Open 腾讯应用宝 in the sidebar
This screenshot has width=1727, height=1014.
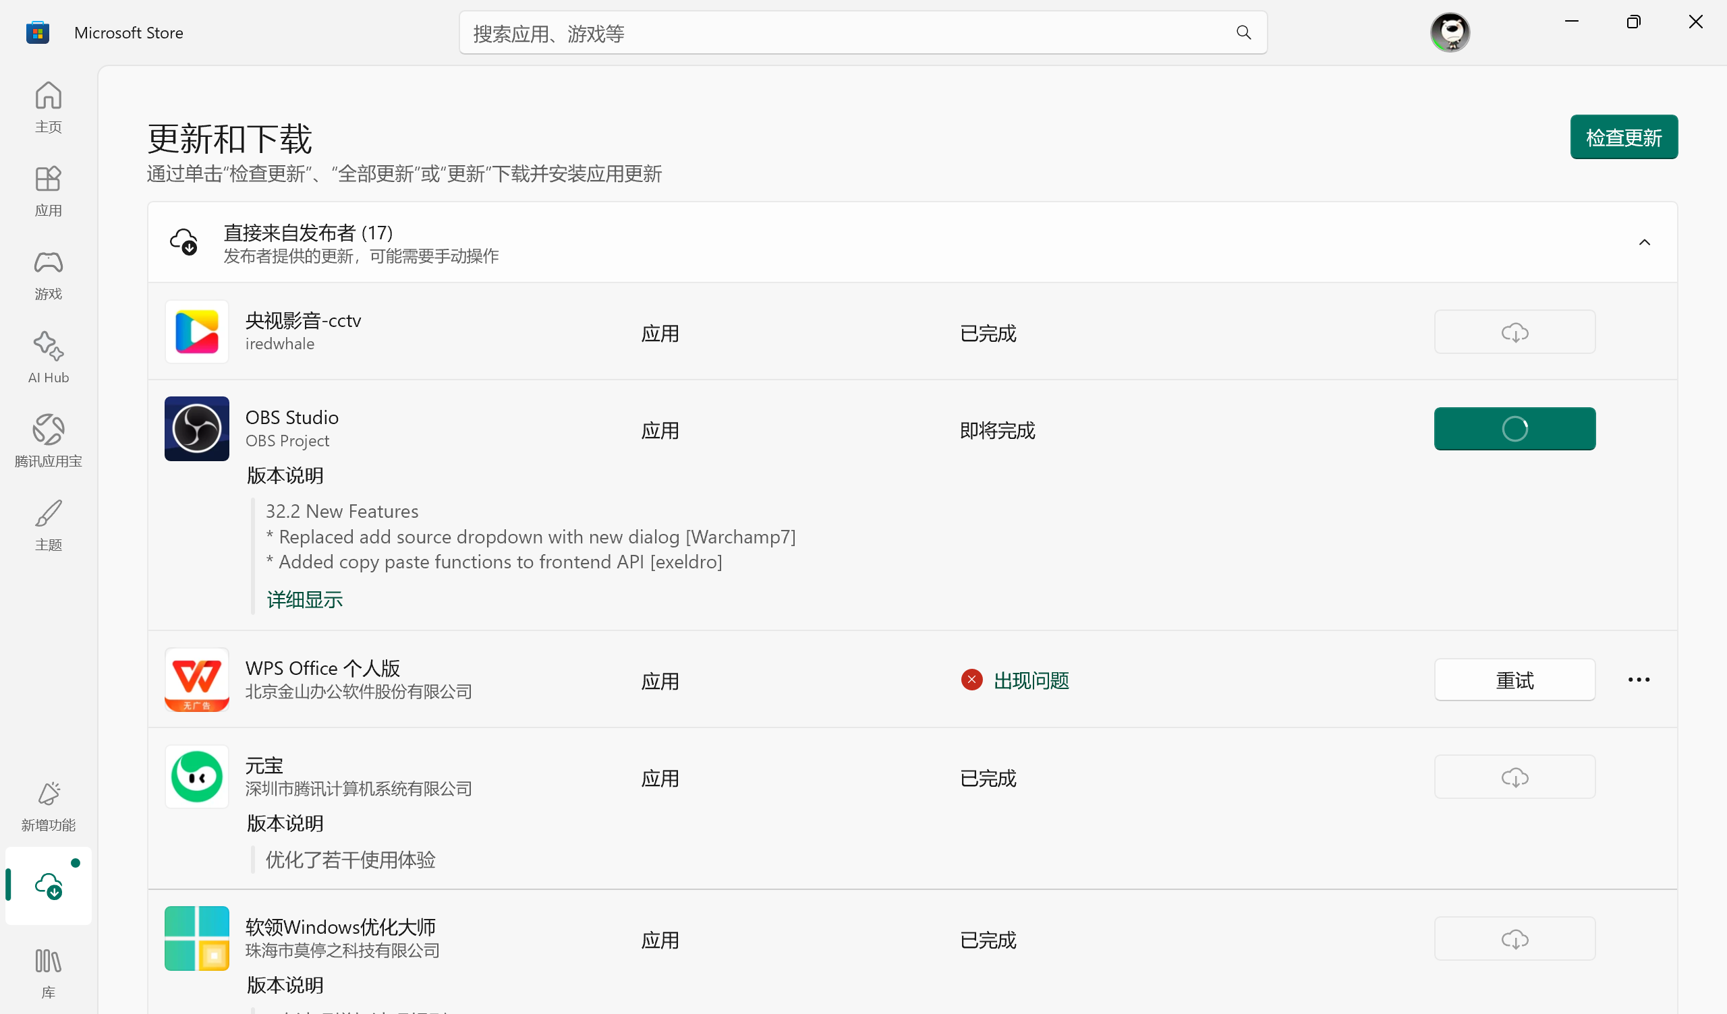coord(48,442)
